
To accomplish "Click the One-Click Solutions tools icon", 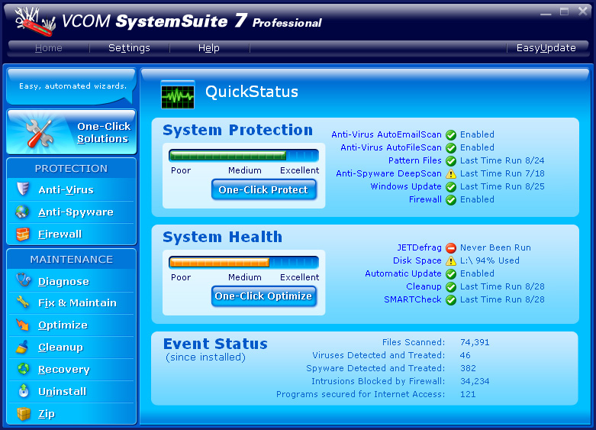I will tap(39, 133).
